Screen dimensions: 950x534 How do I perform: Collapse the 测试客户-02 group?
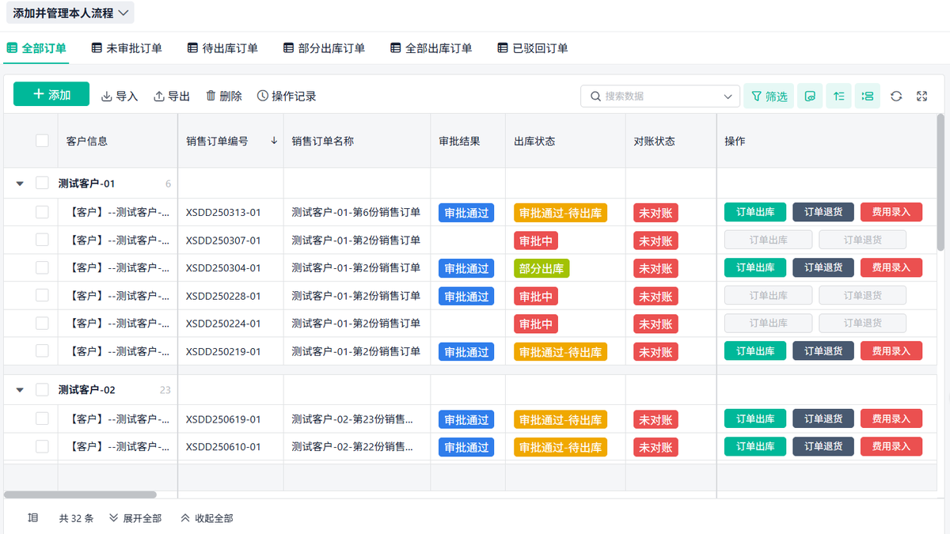pos(20,390)
